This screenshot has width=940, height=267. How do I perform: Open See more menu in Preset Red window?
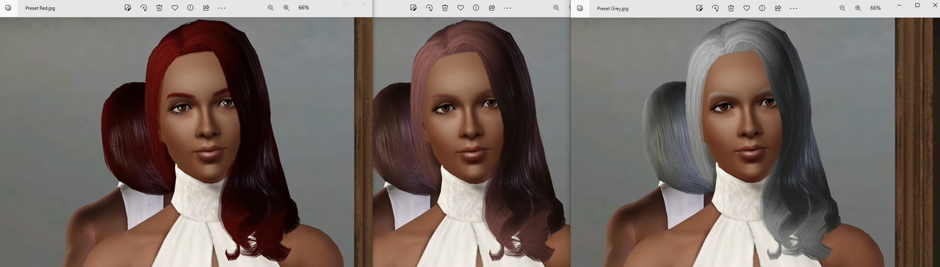[x=222, y=7]
